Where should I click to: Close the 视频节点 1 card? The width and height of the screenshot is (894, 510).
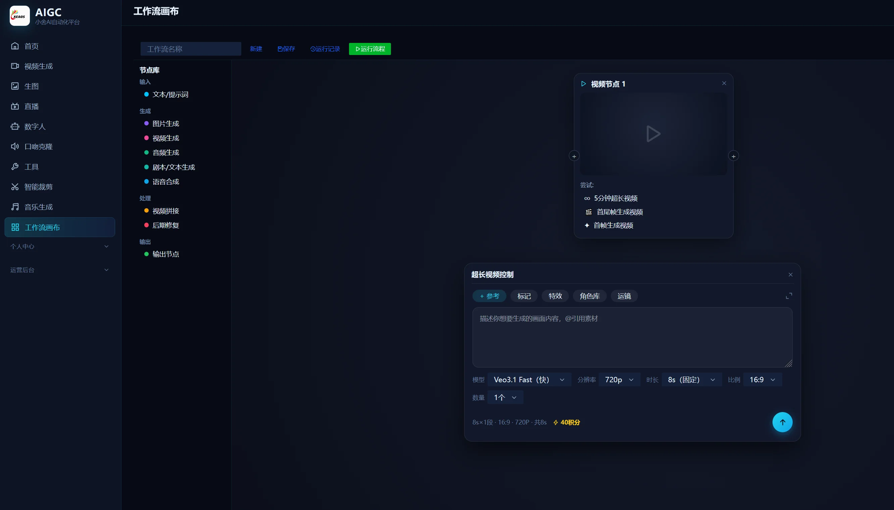724,83
